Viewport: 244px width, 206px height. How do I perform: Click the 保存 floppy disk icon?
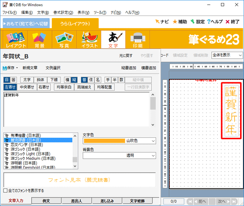click(x=4, y=68)
